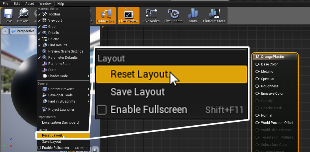Open the Help menu
310x152 pixels.
tap(60, 4)
